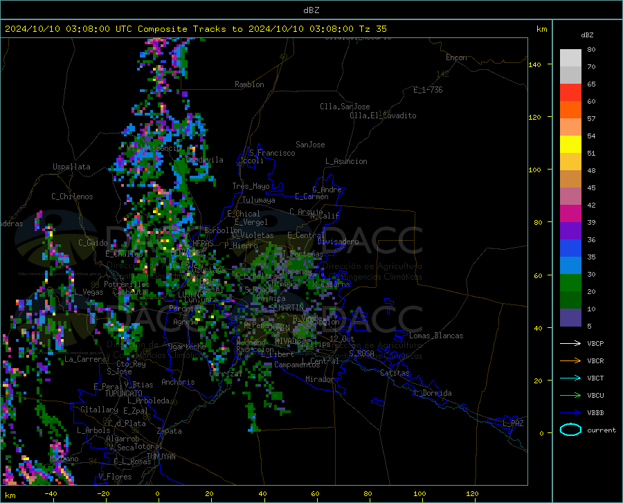Viewport: 623px width, 503px height.
Task: Click the C_Chilenos place label
Action: [x=72, y=196]
